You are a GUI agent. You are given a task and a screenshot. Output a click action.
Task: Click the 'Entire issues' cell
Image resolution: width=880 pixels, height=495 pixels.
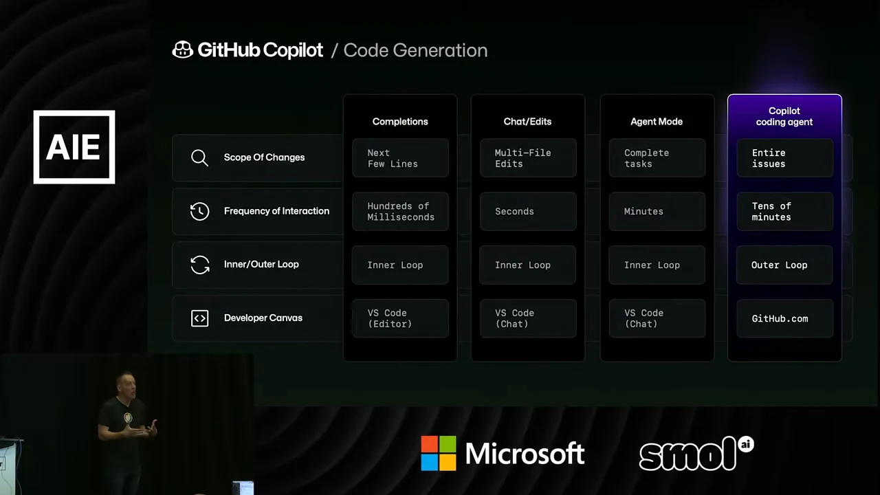pos(784,158)
